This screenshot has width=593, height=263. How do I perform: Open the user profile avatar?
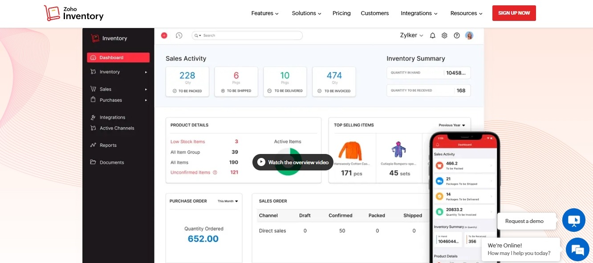click(469, 36)
